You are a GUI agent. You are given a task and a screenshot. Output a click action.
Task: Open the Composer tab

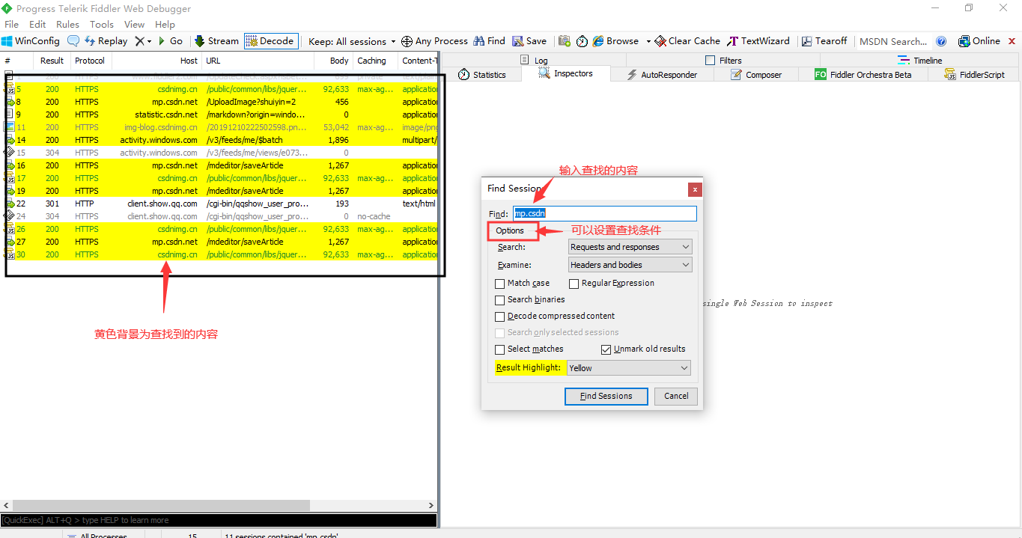coord(755,75)
